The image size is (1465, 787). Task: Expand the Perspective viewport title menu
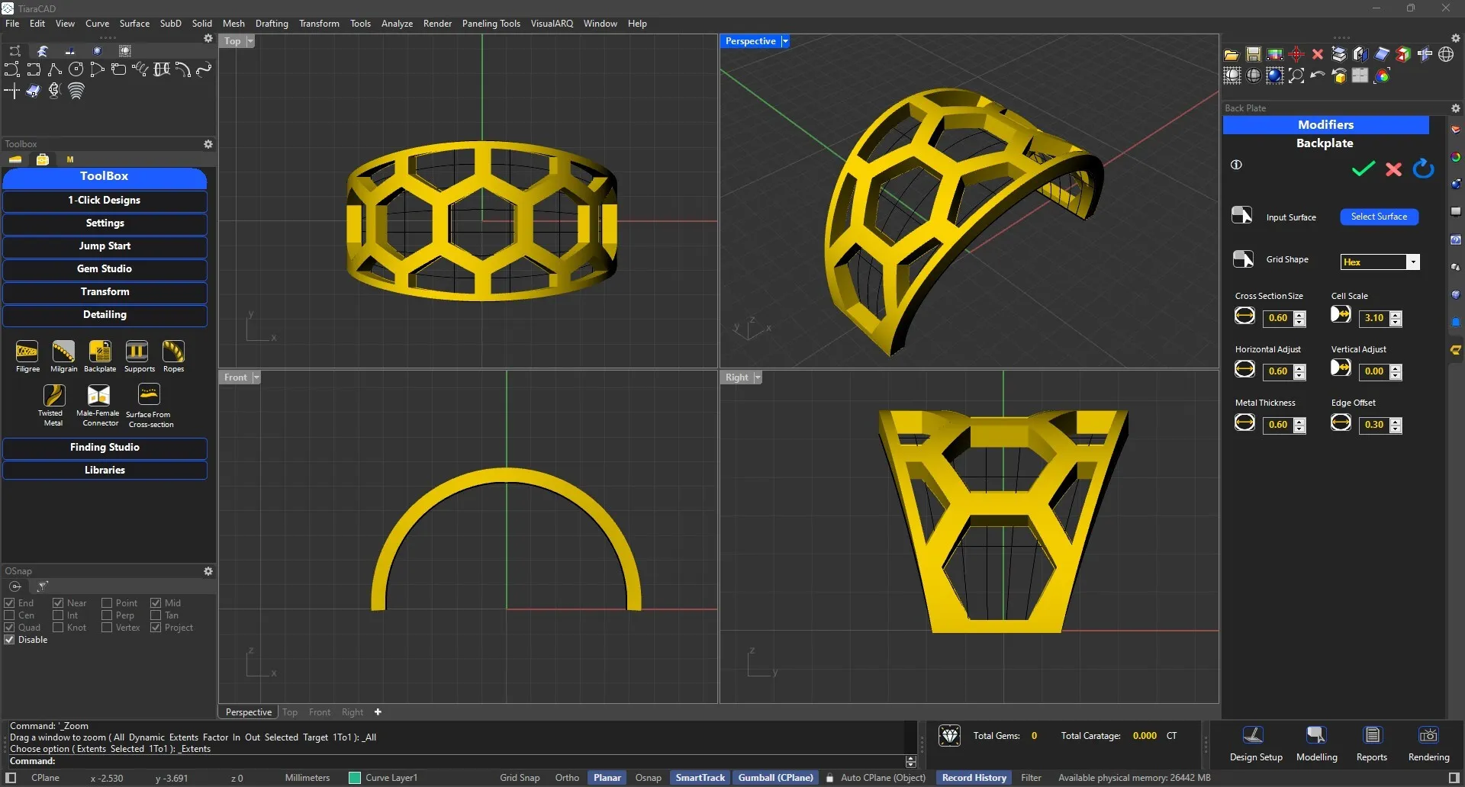[785, 40]
